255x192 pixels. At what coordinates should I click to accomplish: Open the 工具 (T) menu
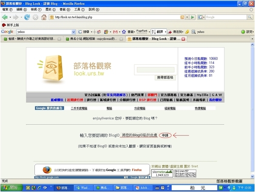click(79, 9)
